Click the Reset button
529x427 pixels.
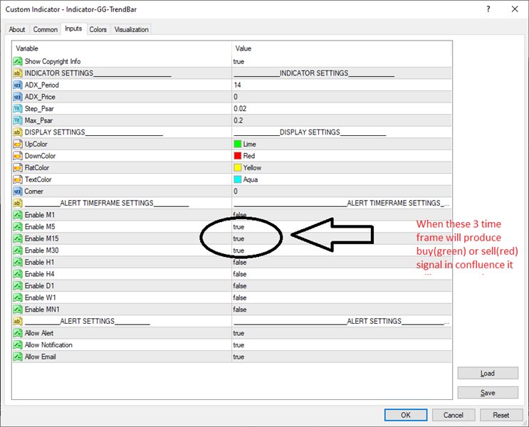501,415
